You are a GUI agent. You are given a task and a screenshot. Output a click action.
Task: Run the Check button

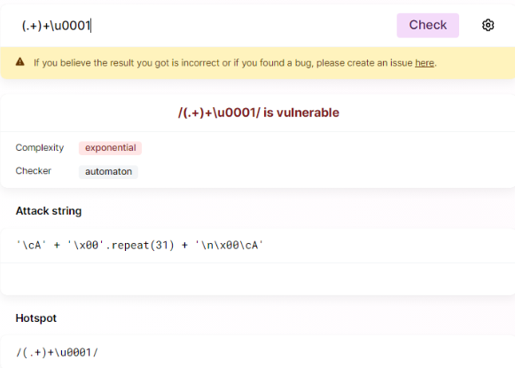(427, 26)
